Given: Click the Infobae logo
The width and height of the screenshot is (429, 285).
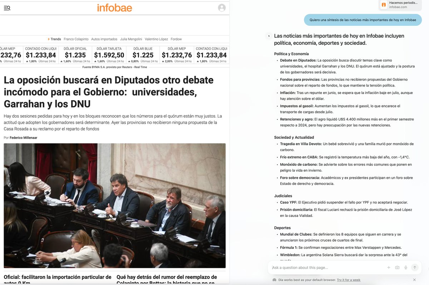Looking at the screenshot, I should [x=114, y=8].
